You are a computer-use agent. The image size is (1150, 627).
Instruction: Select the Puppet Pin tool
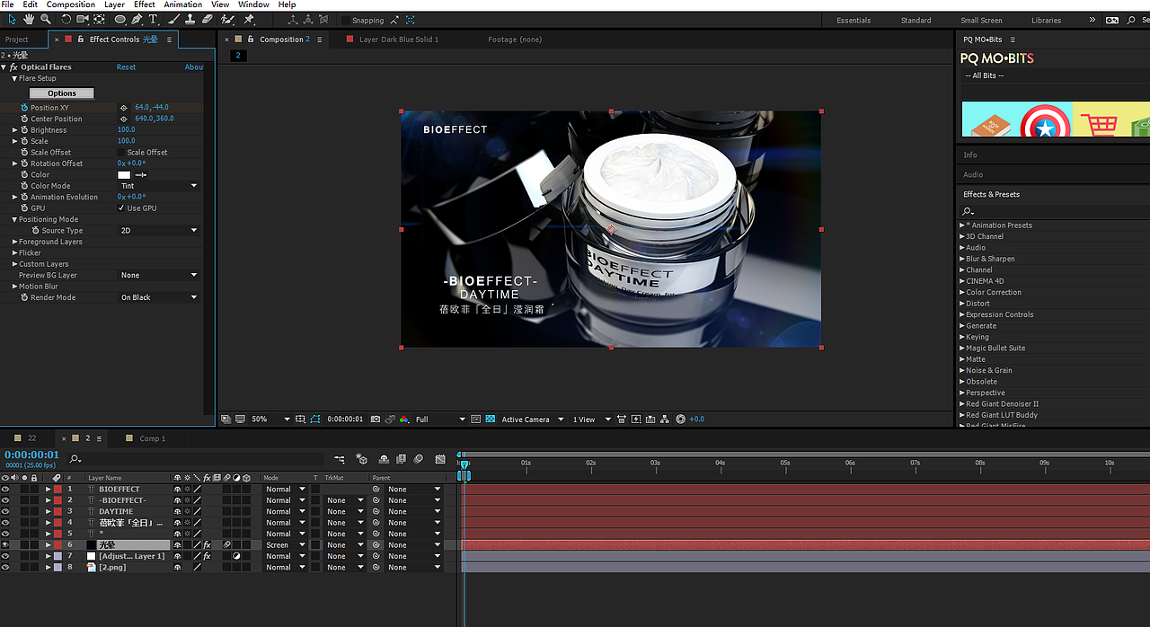point(249,19)
